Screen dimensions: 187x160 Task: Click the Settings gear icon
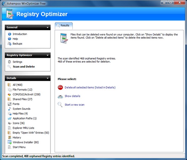click(x=10, y=62)
